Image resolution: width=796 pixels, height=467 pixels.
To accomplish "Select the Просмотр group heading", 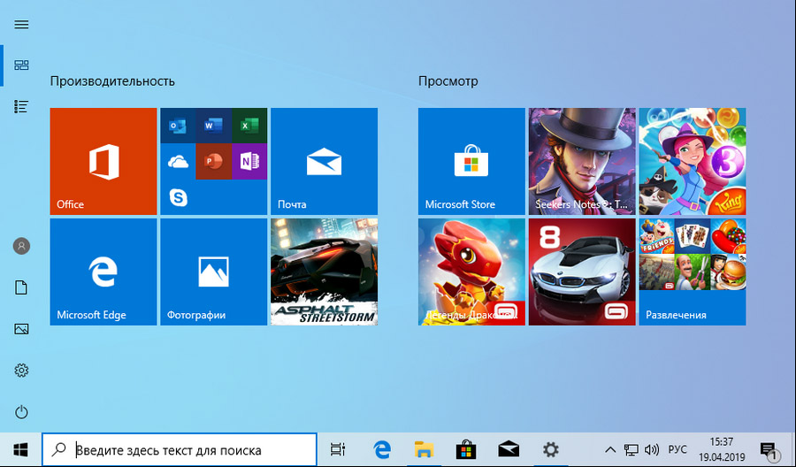I will [x=448, y=81].
